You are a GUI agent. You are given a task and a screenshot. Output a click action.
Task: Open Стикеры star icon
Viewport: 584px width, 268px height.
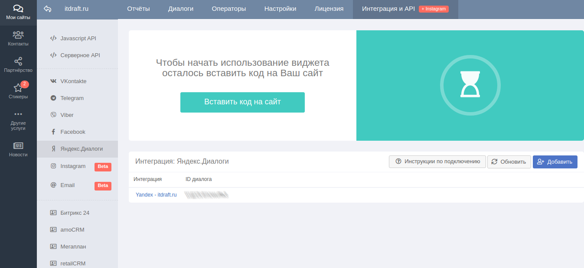[x=18, y=88]
